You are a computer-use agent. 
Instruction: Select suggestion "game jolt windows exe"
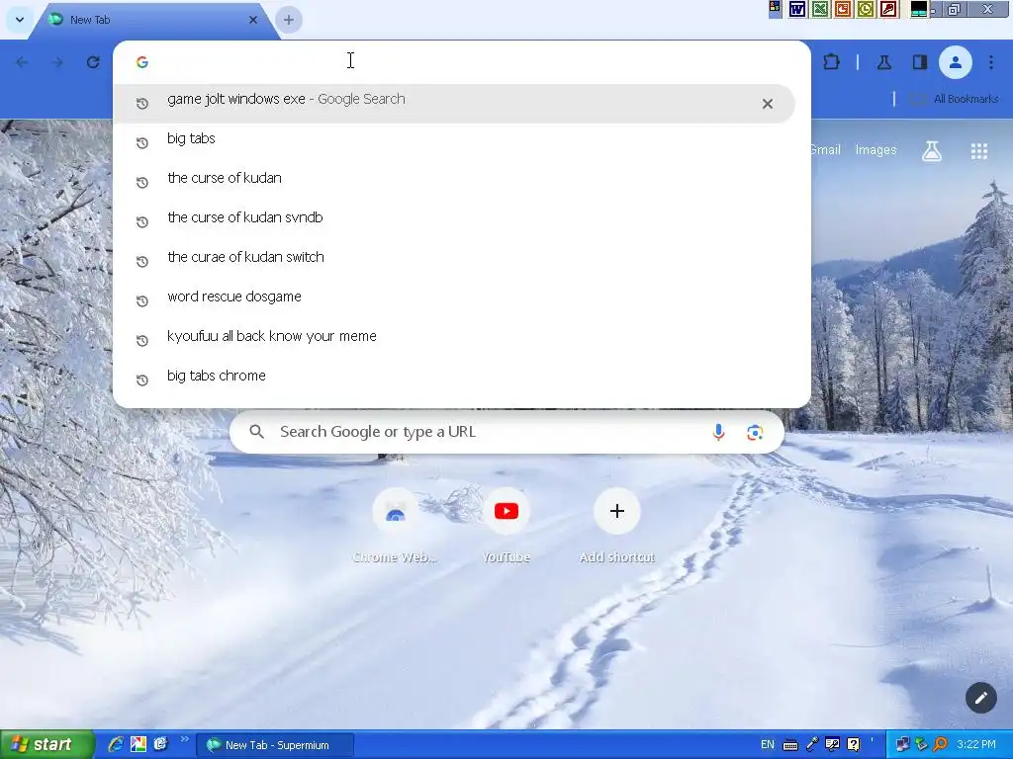[x=453, y=103]
